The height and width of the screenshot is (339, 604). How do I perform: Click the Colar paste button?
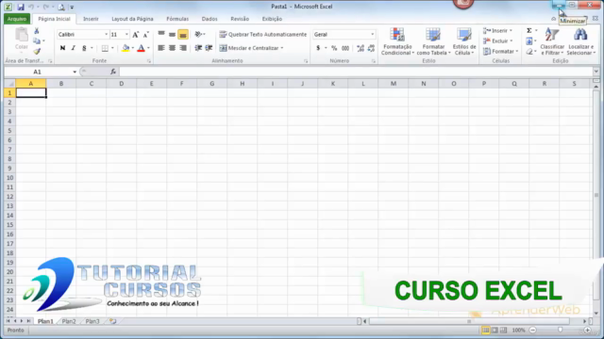(22, 40)
